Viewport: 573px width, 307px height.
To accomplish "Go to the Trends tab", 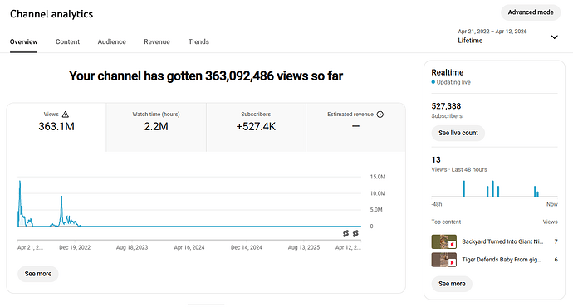I will [x=198, y=41].
